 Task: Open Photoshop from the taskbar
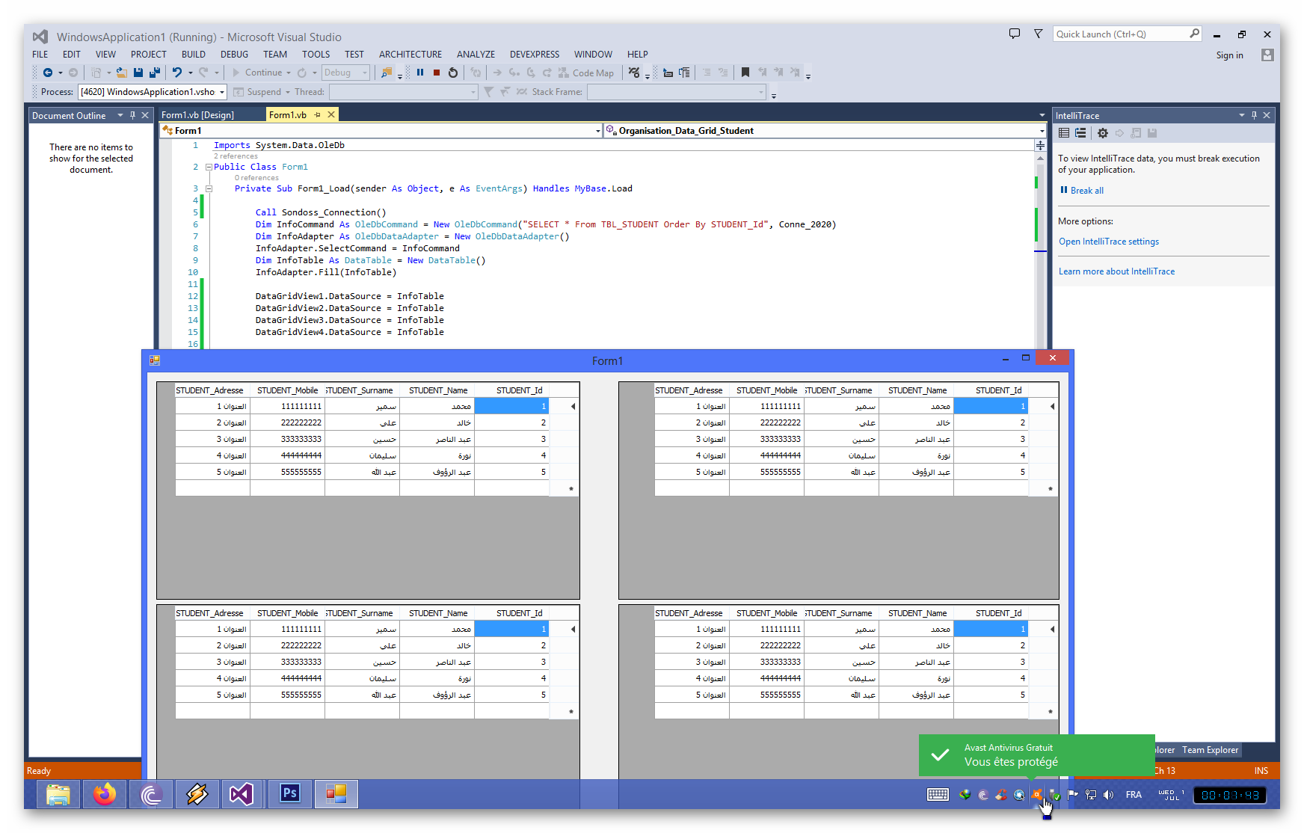click(x=289, y=793)
